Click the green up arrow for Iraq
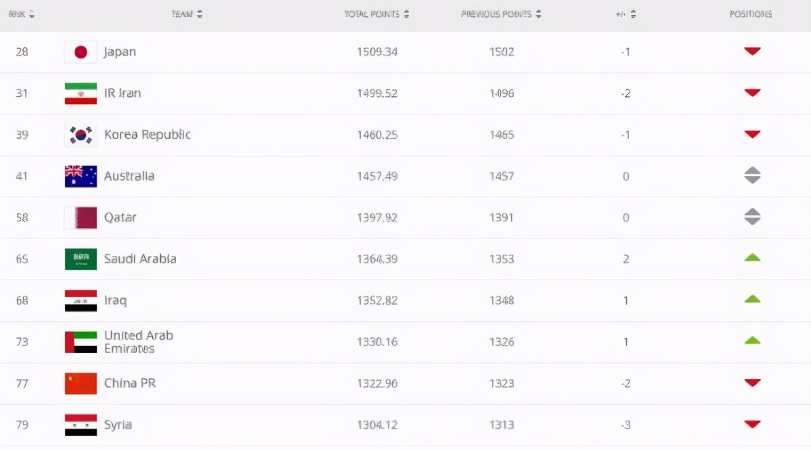 [752, 299]
